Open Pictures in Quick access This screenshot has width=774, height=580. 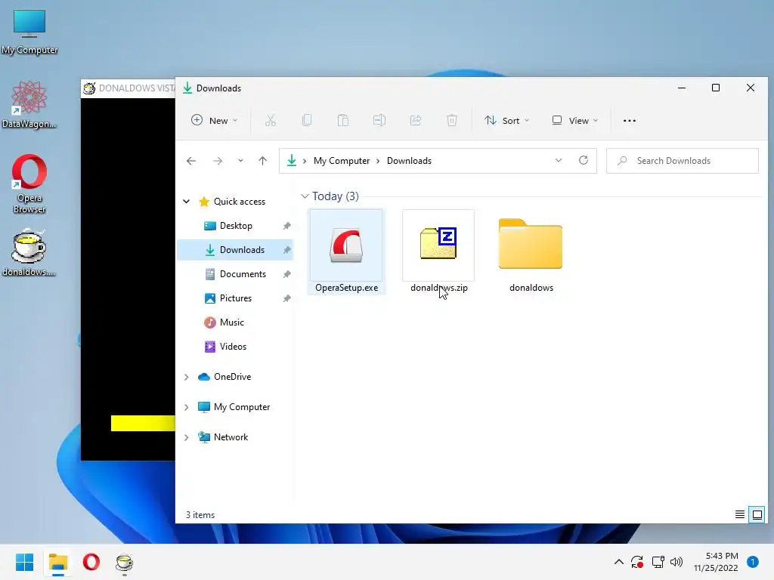click(236, 298)
